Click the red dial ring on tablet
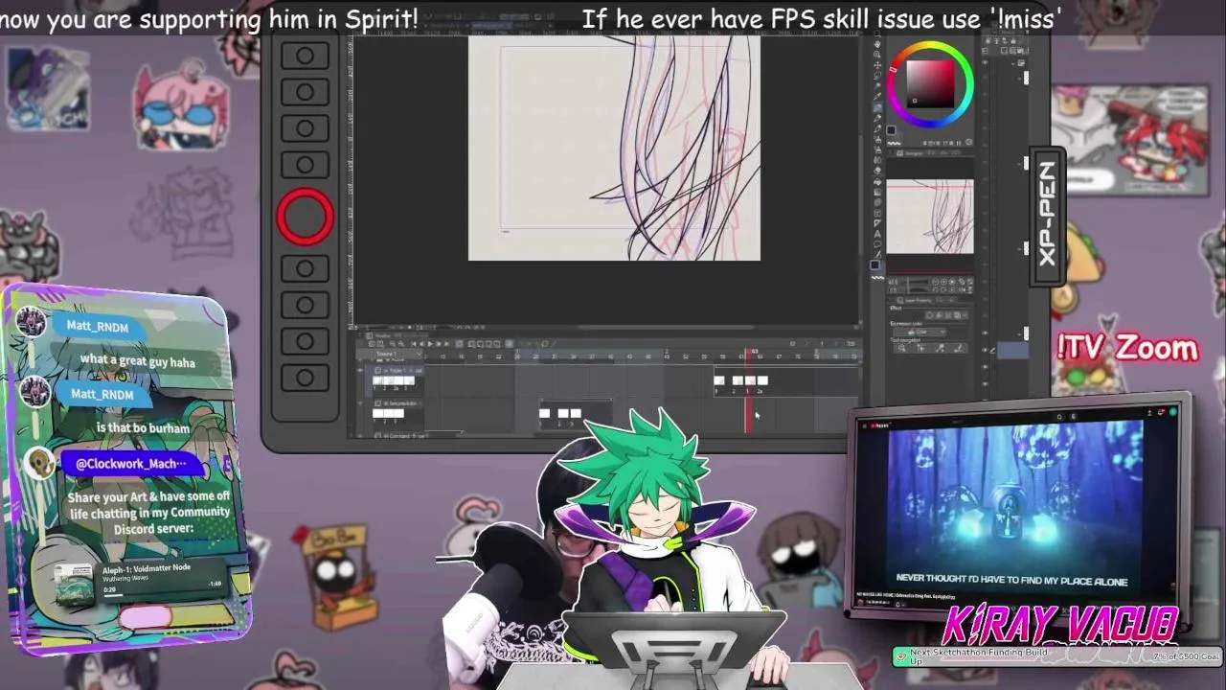 [306, 217]
